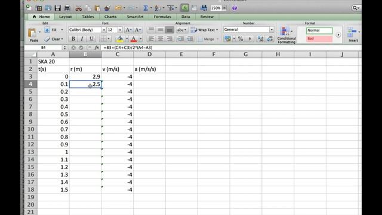382x215 pixels.
Task: Toggle Bold formatting
Action: tap(73, 38)
